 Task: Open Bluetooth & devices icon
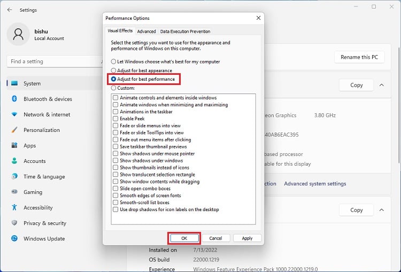(14, 99)
